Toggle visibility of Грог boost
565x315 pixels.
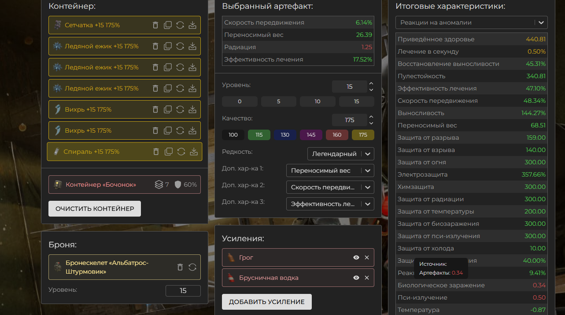(356, 257)
